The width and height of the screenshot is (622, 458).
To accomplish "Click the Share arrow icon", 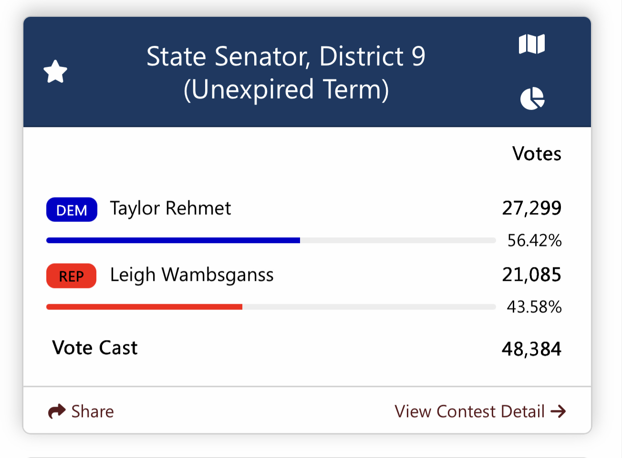I will point(57,411).
